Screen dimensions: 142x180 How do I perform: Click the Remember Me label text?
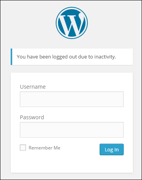point(44,148)
